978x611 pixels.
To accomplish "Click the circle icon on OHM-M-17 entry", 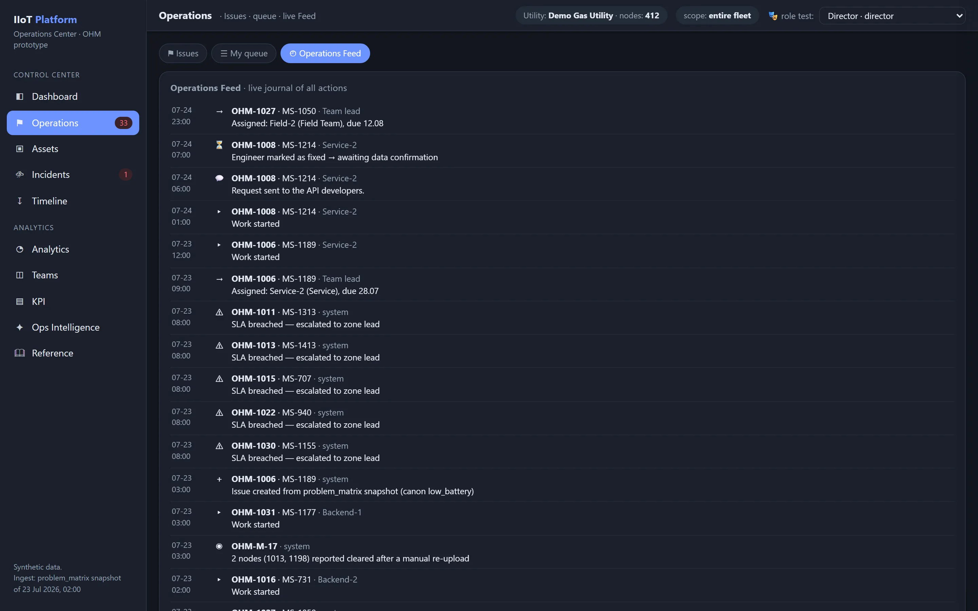I will 219,547.
